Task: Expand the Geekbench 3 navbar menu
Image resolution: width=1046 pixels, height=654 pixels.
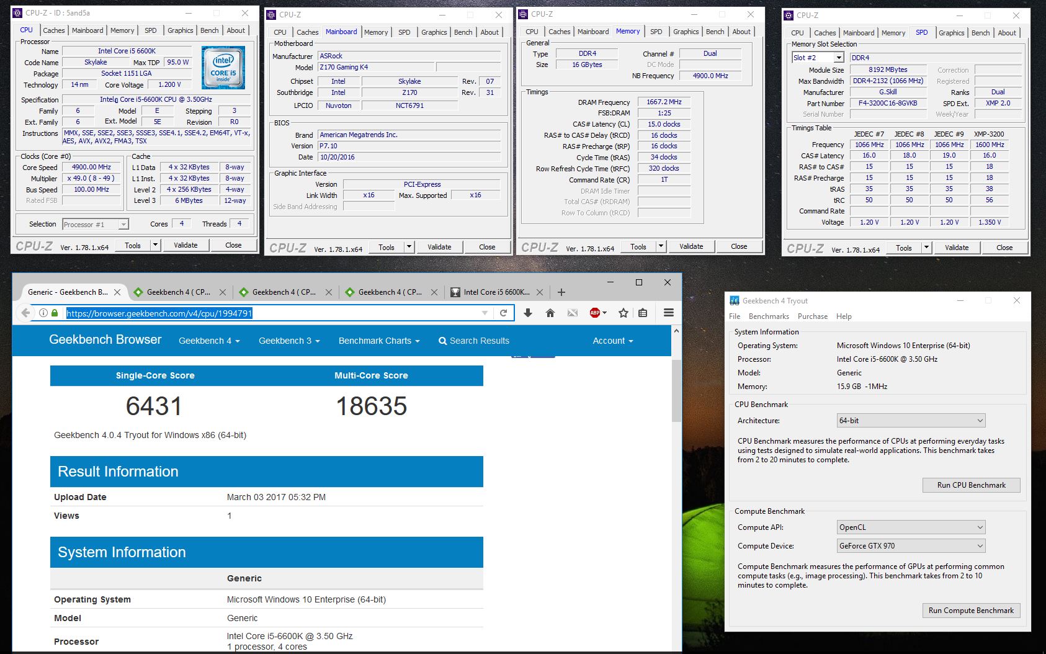Action: coord(289,341)
